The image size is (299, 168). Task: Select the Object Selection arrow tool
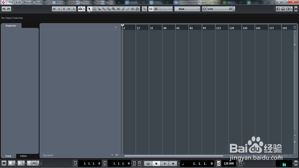click(x=89, y=9)
